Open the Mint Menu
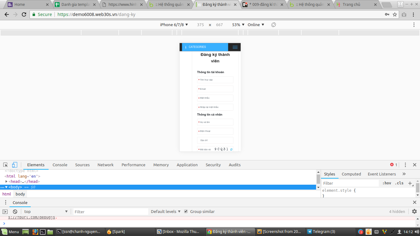 click(10, 232)
